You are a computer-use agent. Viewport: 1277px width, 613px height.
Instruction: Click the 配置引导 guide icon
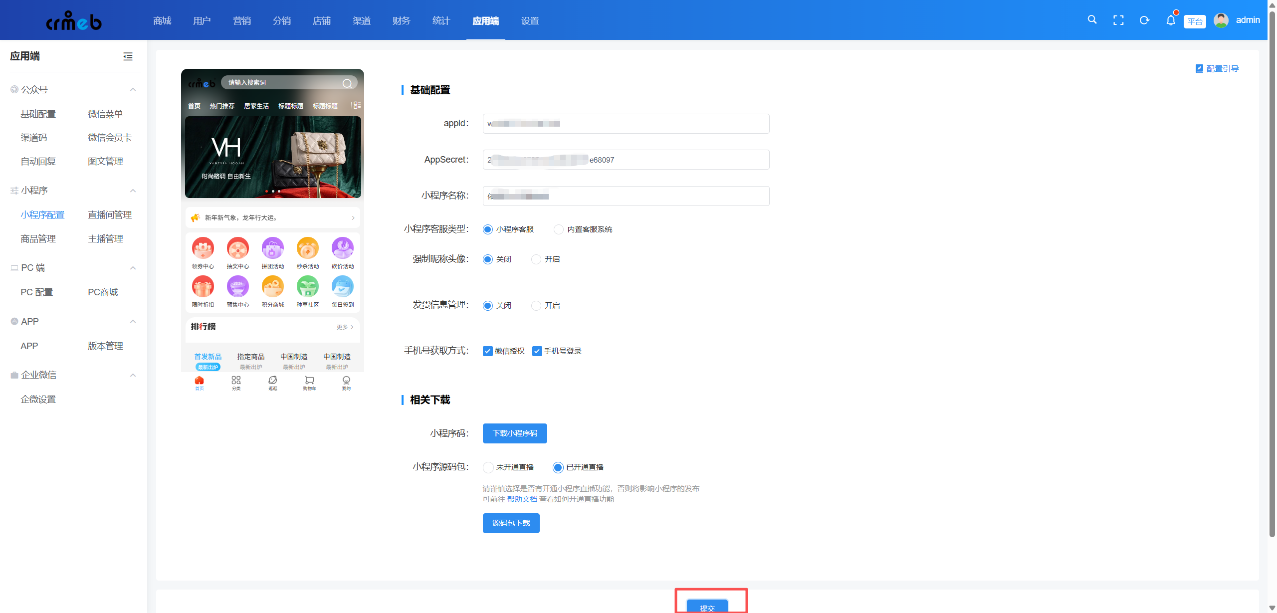click(x=1199, y=68)
